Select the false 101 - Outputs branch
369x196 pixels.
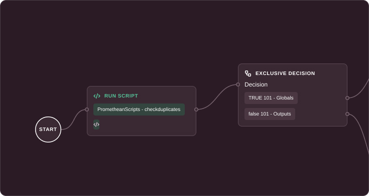[270, 114]
